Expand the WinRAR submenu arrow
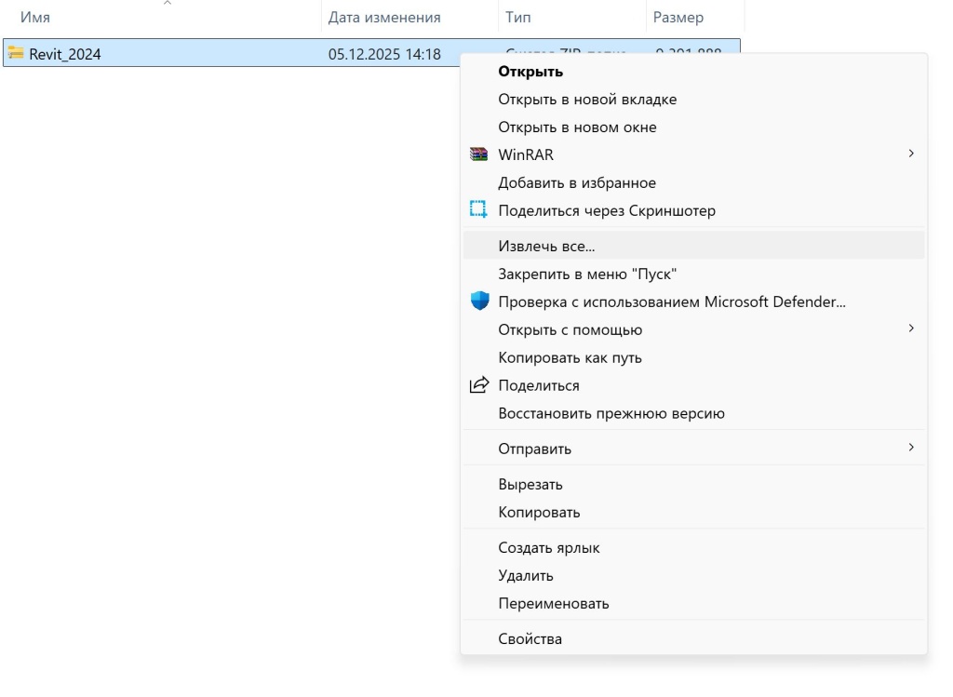953x697 pixels. tap(910, 154)
